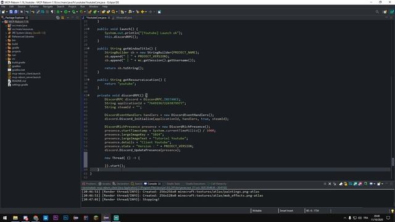Click the Quick Access search icon at top right

(377, 12)
